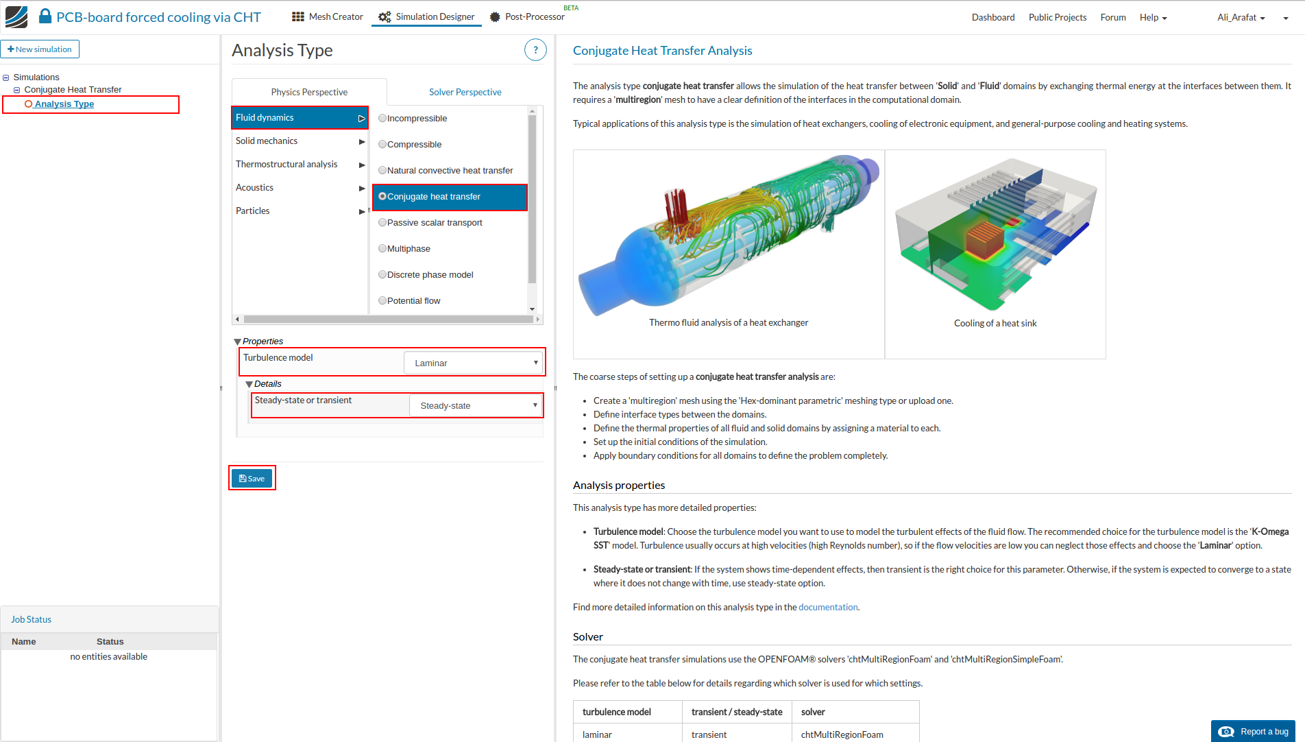Open the Simulation Designer tab
Screen dimensions: 1305x742
[426, 16]
